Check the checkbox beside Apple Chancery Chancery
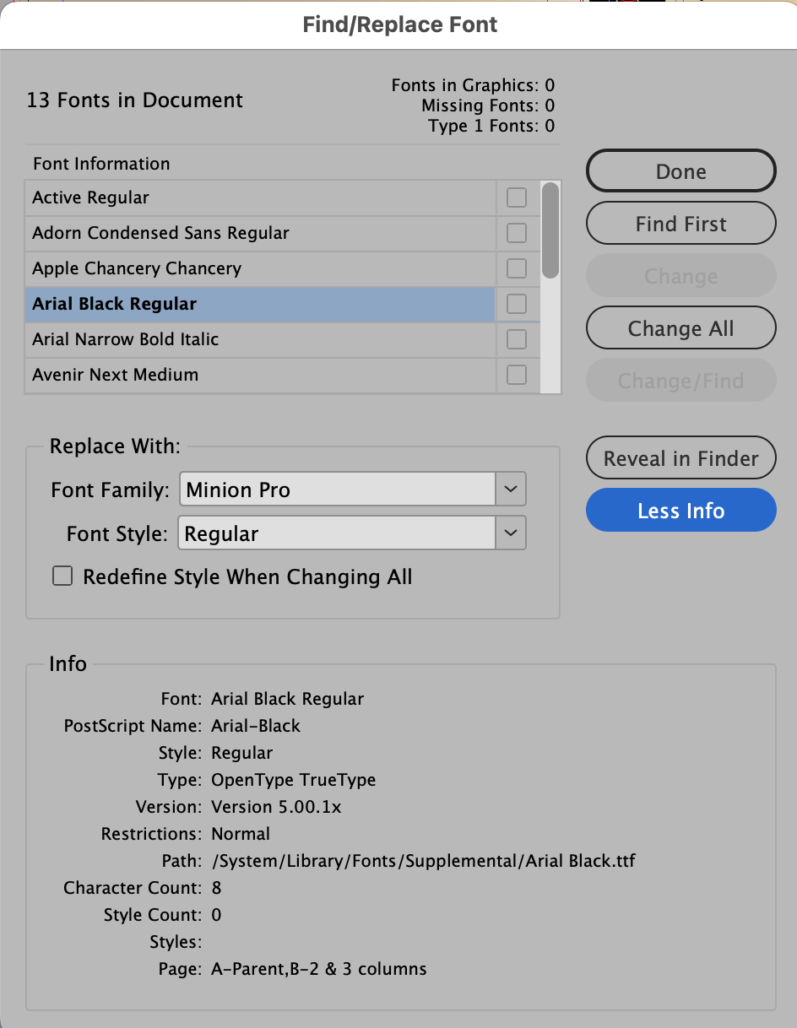Image resolution: width=797 pixels, height=1028 pixels. point(516,268)
